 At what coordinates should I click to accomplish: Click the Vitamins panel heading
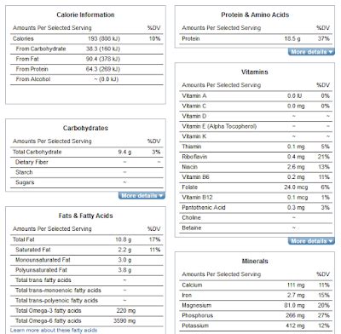255,72
